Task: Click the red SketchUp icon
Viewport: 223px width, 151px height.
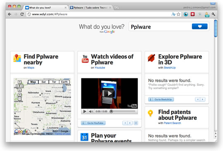Action: point(151,58)
